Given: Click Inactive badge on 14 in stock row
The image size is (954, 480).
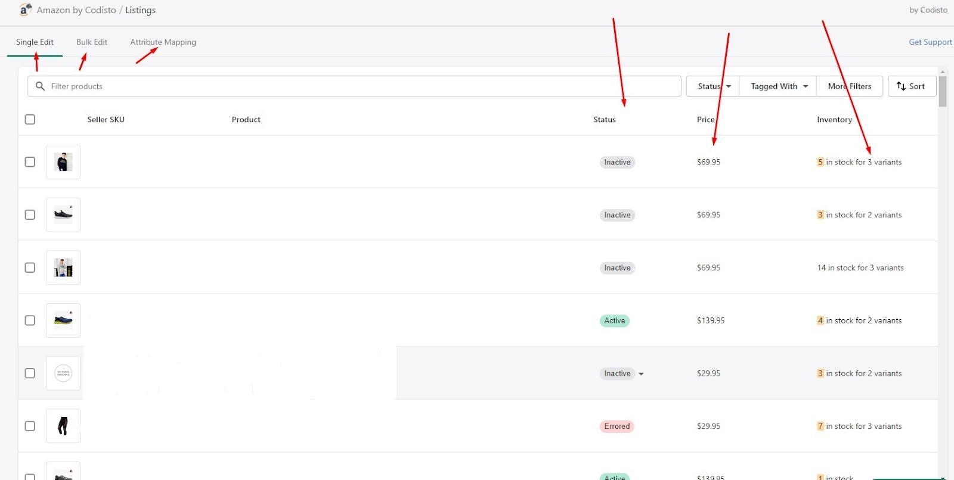Looking at the screenshot, I should 617,268.
